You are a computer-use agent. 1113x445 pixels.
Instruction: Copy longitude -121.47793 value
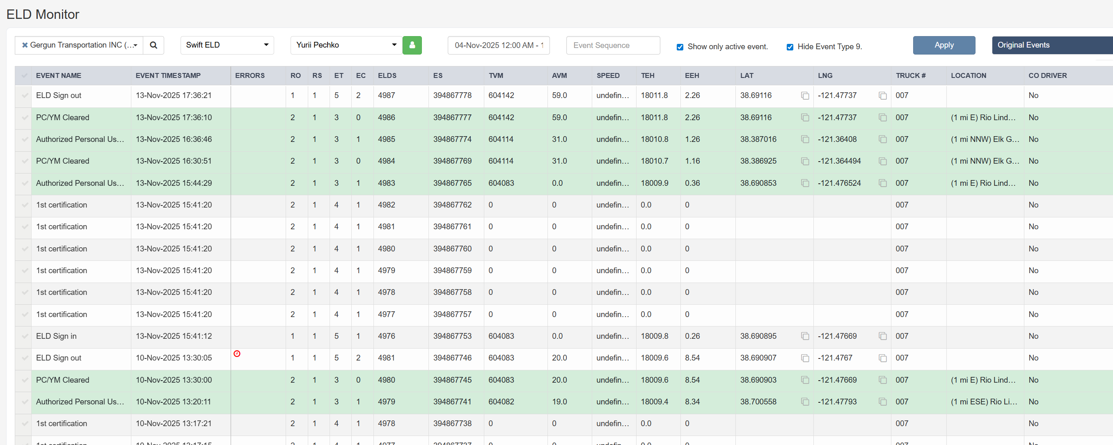pyautogui.click(x=882, y=402)
